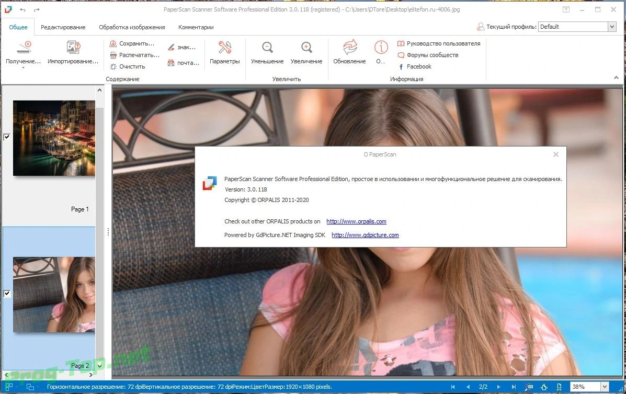Viewport: 626px width, 394px height.
Task: Click the знак signature pen icon
Action: pos(171,47)
